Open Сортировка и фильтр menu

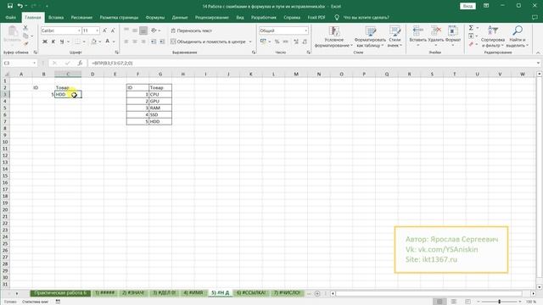pyautogui.click(x=492, y=36)
